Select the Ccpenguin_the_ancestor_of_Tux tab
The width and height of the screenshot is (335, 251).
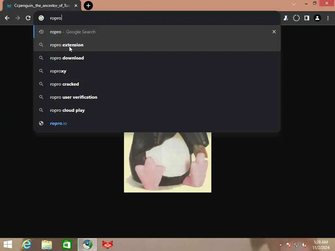point(42,6)
